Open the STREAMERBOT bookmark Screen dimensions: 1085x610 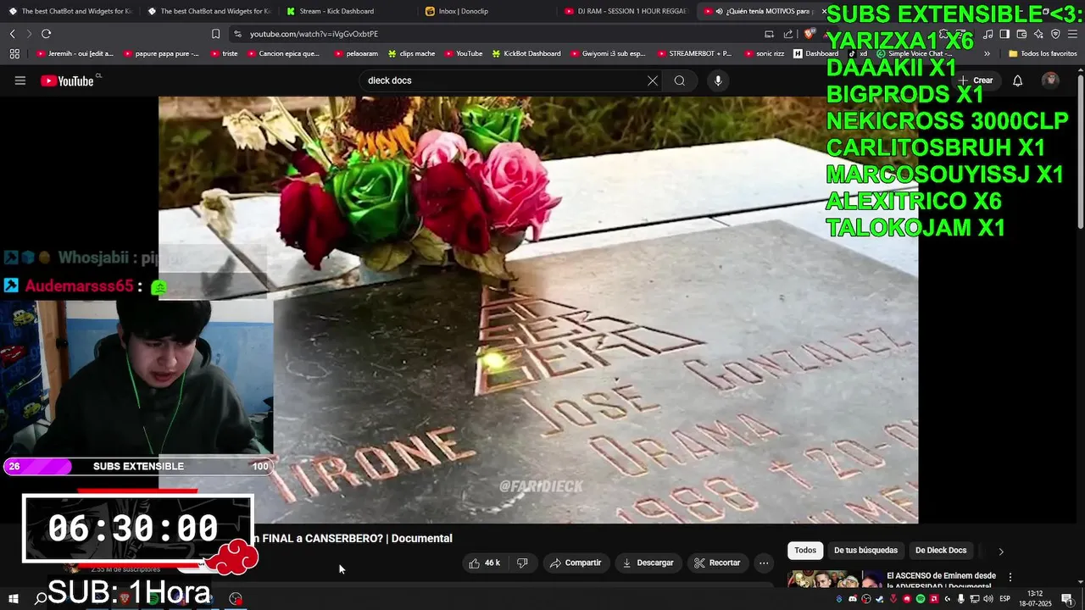[x=694, y=53]
